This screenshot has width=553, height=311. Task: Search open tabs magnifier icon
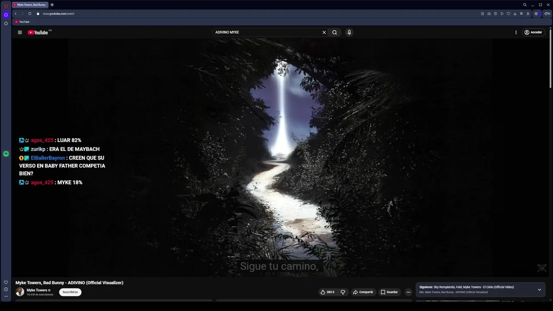pyautogui.click(x=525, y=5)
